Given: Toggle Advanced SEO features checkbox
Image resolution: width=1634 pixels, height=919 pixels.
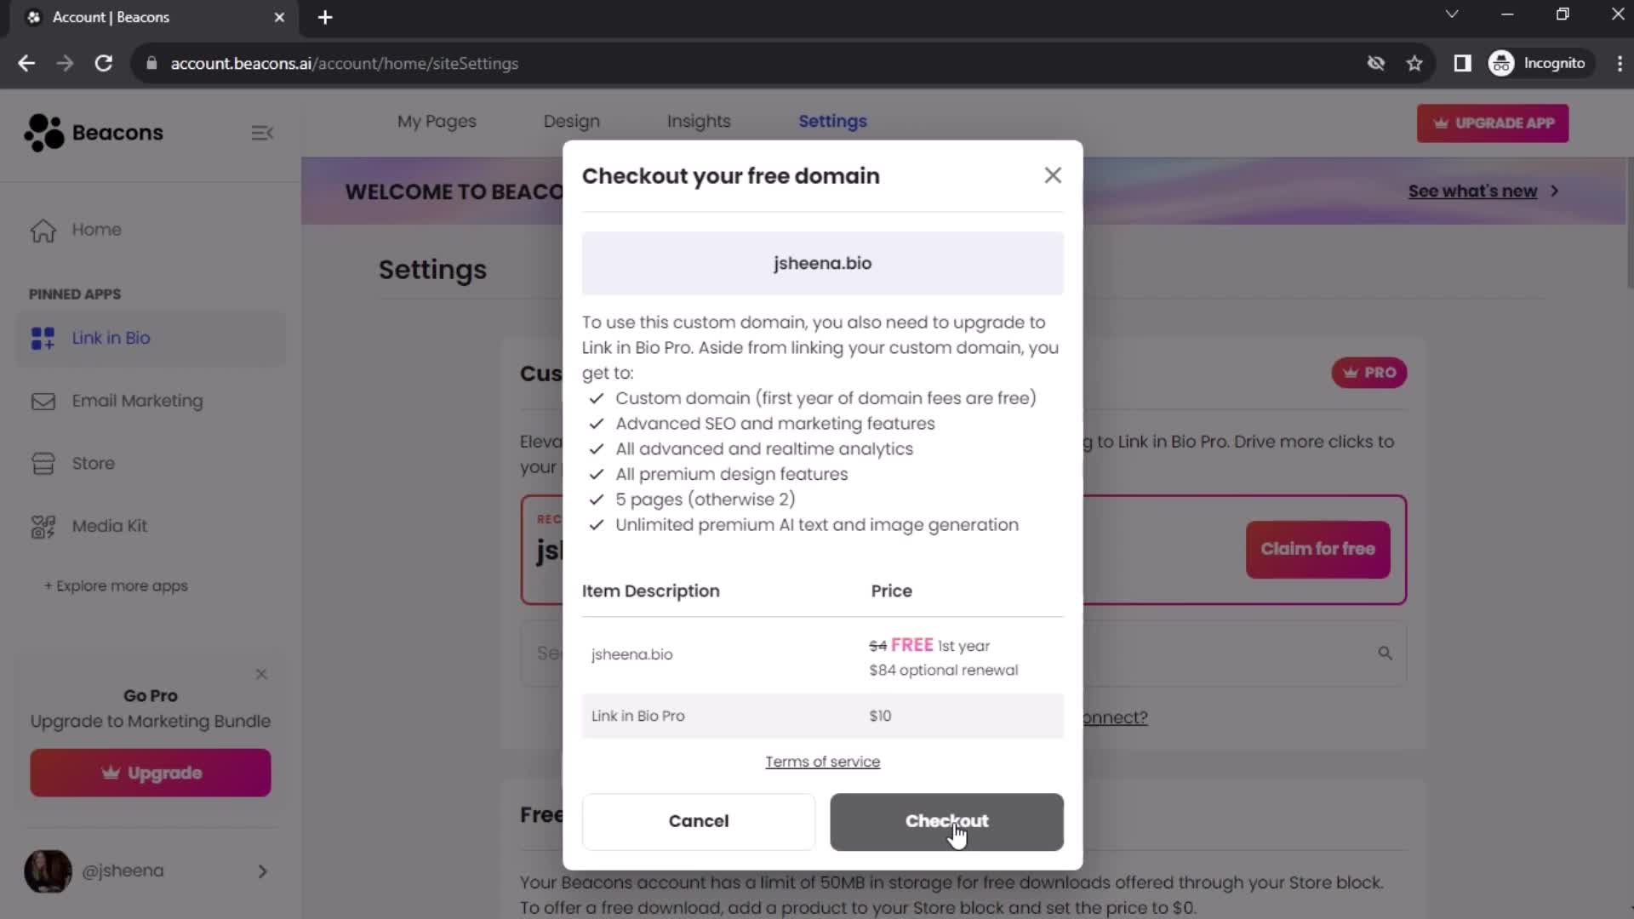Looking at the screenshot, I should pyautogui.click(x=595, y=423).
